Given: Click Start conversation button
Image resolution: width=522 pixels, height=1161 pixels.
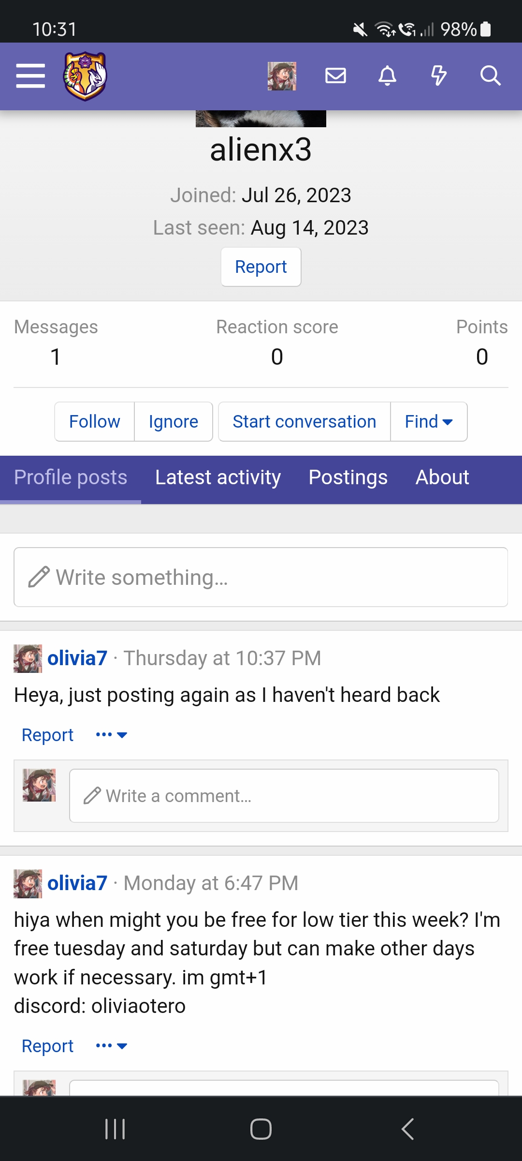Looking at the screenshot, I should (304, 422).
